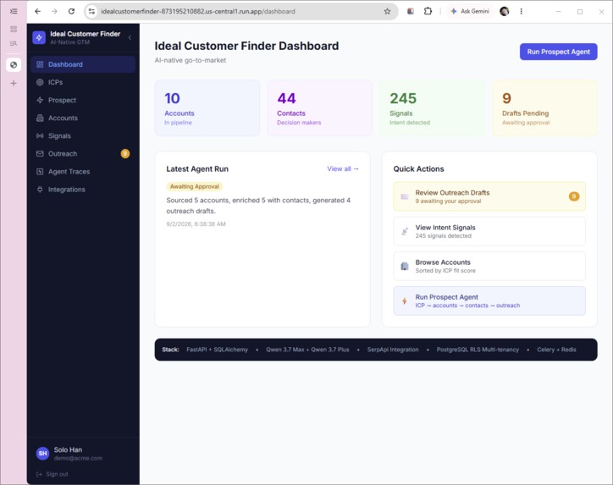Click the Browse Accounts quick action
The width and height of the screenshot is (613, 485).
[489, 266]
